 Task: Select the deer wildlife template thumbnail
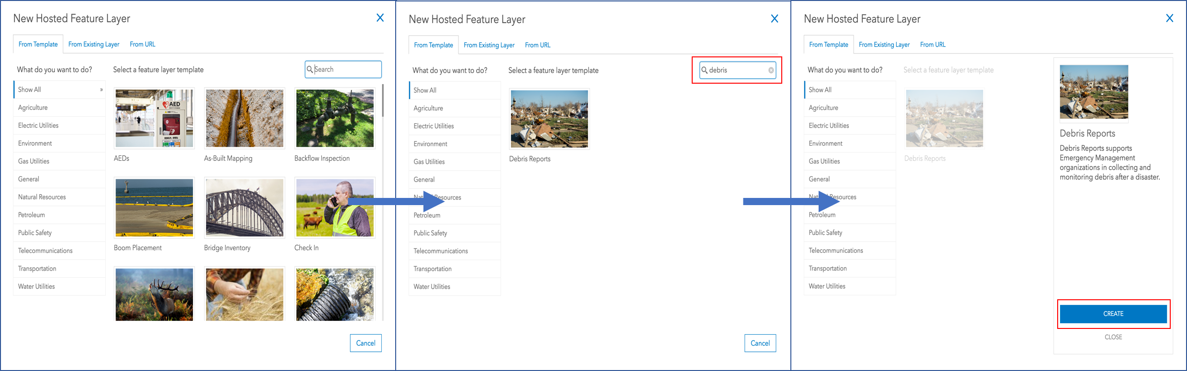pyautogui.click(x=154, y=294)
